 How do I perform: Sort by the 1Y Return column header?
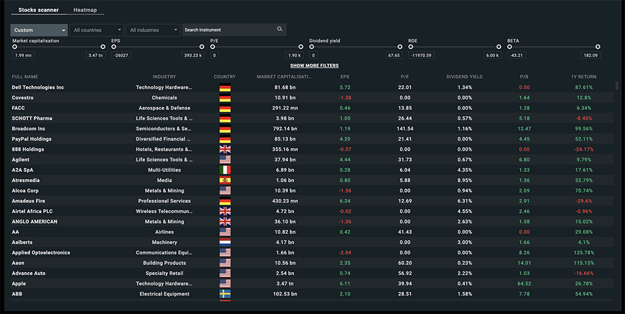[x=584, y=77]
